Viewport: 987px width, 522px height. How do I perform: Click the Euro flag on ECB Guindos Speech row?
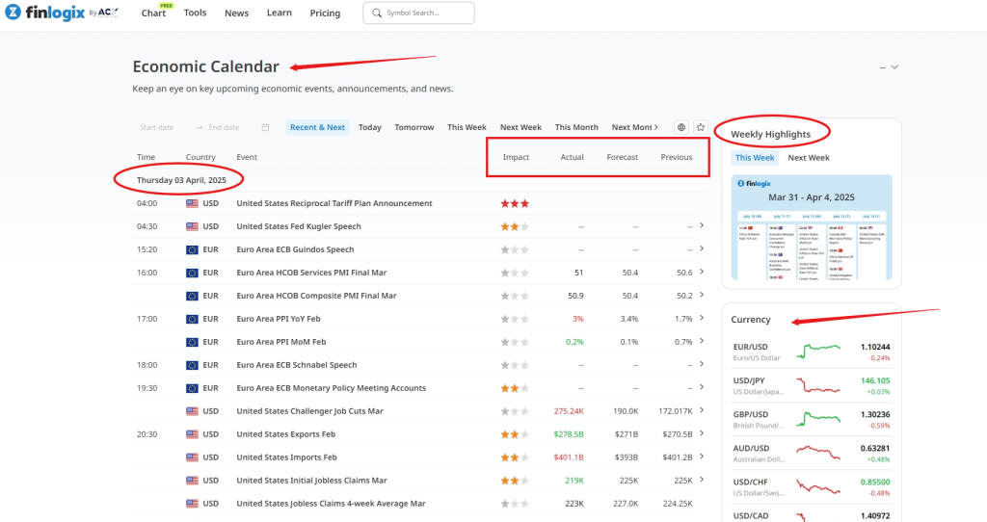(x=192, y=249)
